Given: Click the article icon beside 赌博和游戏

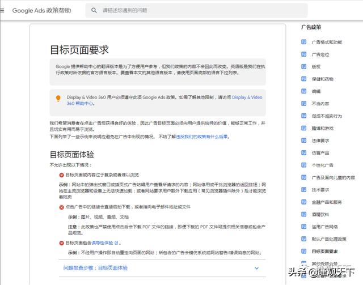Looking at the screenshot, I should [304, 128].
